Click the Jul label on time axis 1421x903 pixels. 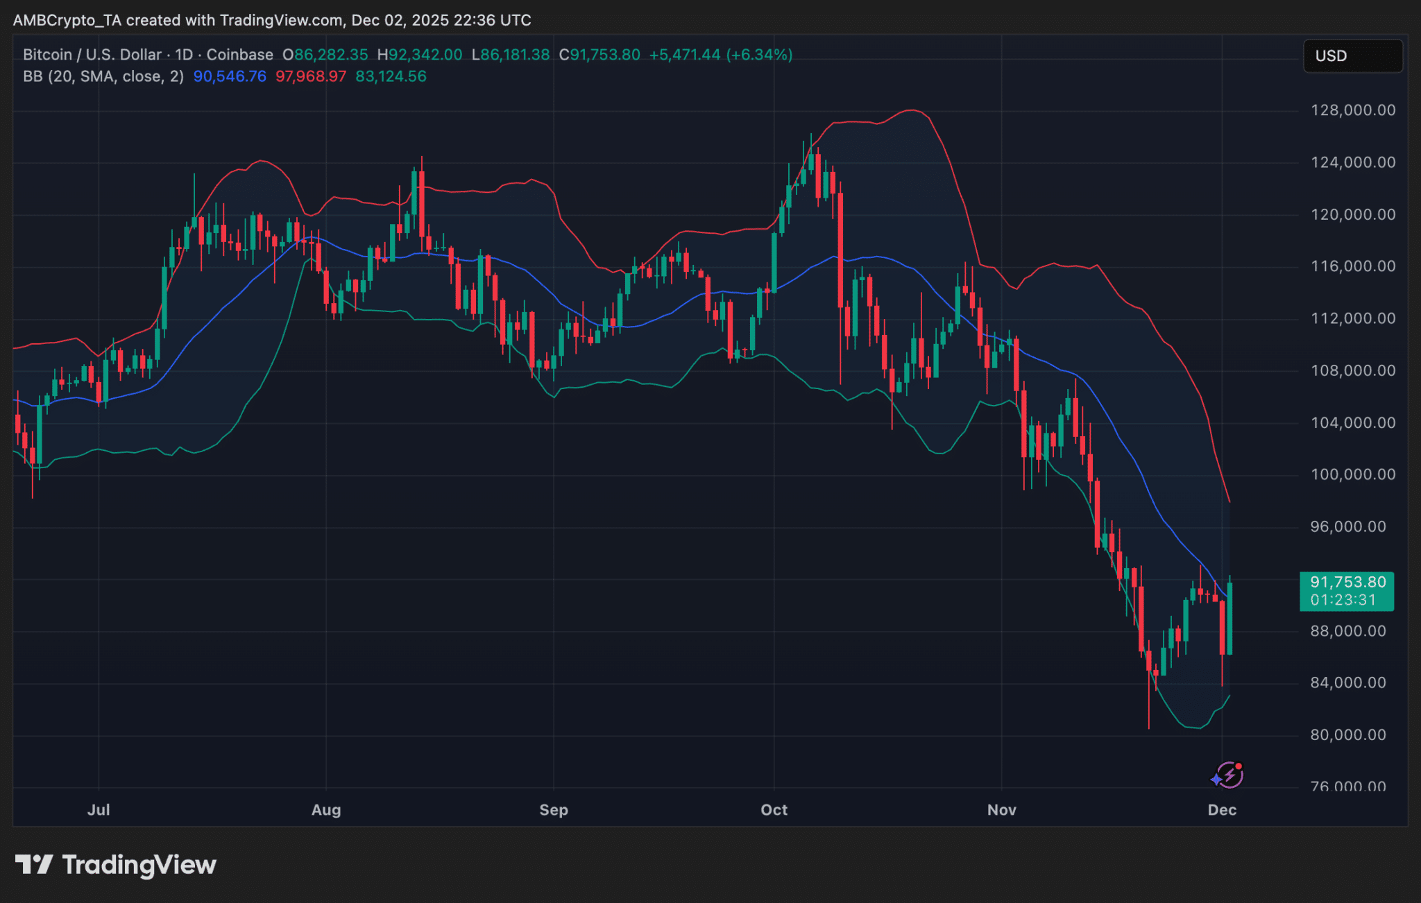pos(99,809)
